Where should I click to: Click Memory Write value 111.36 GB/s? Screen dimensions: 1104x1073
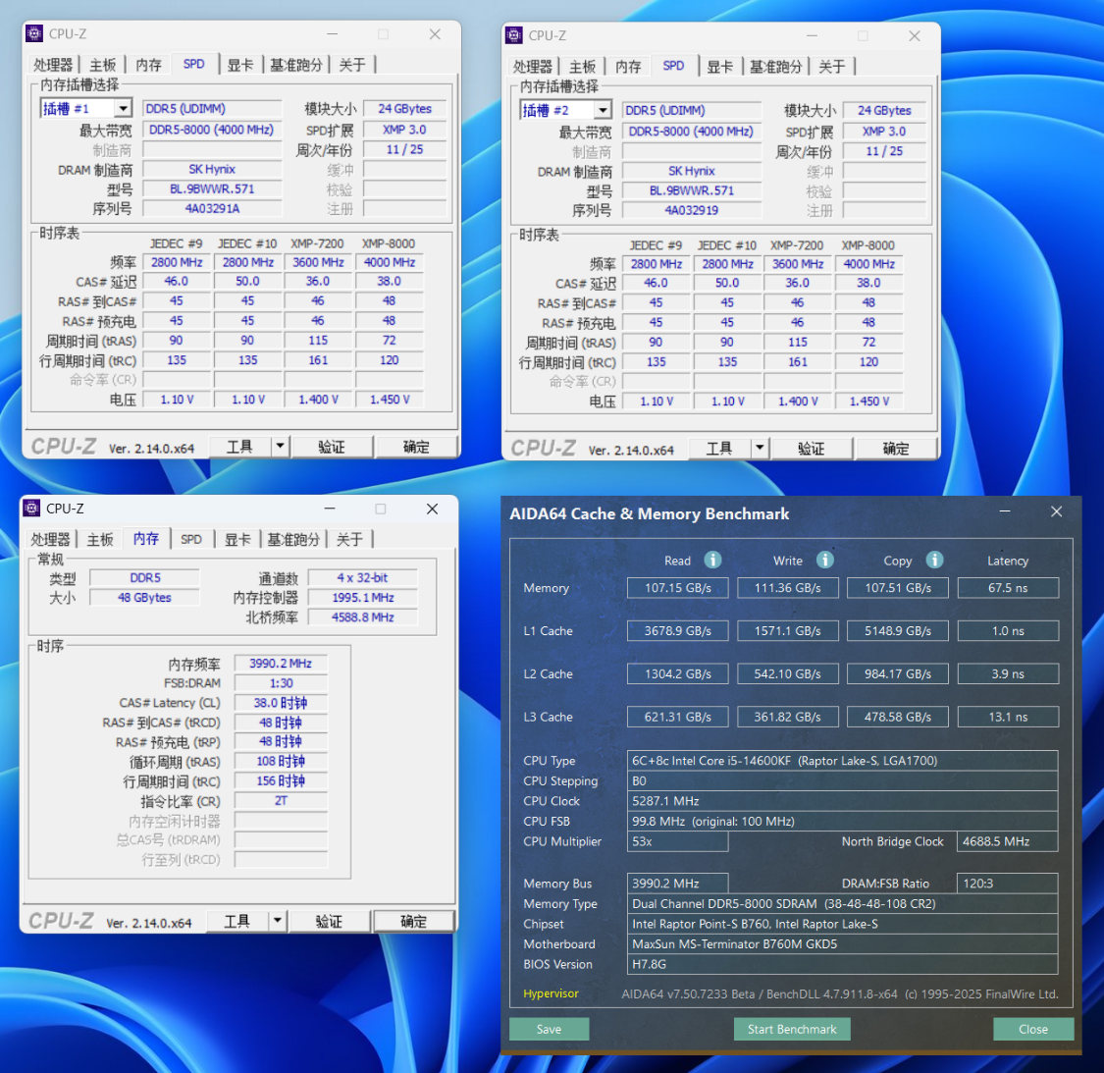(x=788, y=588)
